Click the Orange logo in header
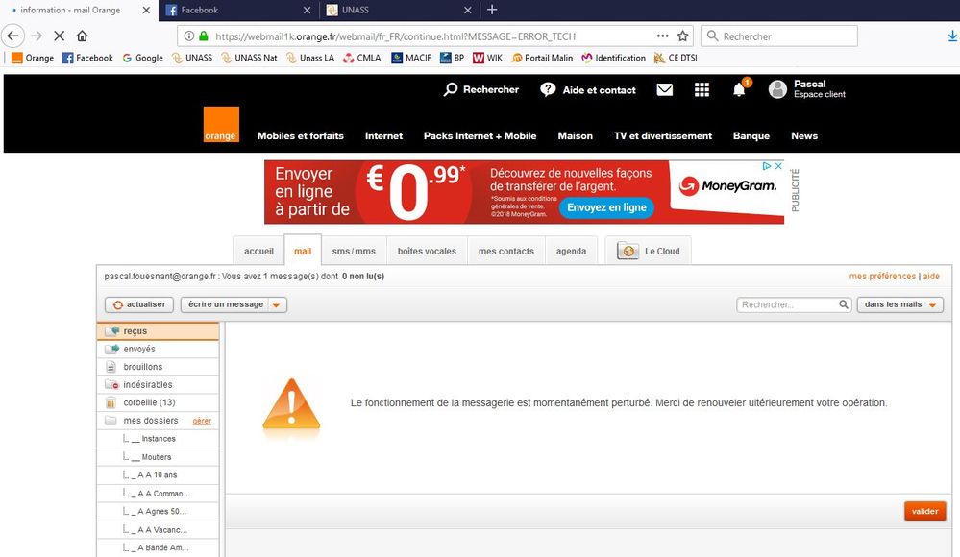 point(220,125)
